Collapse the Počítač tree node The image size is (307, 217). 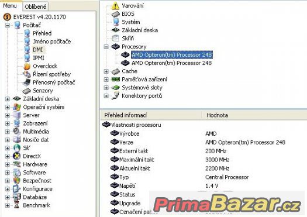tap(8, 25)
